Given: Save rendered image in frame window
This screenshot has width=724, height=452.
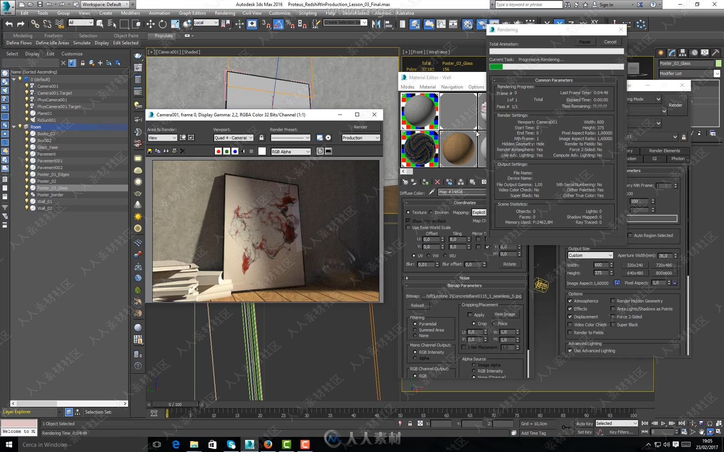Looking at the screenshot, I should coord(150,151).
